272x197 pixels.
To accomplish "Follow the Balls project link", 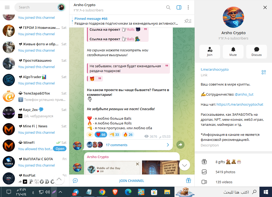I will (x=131, y=39).
